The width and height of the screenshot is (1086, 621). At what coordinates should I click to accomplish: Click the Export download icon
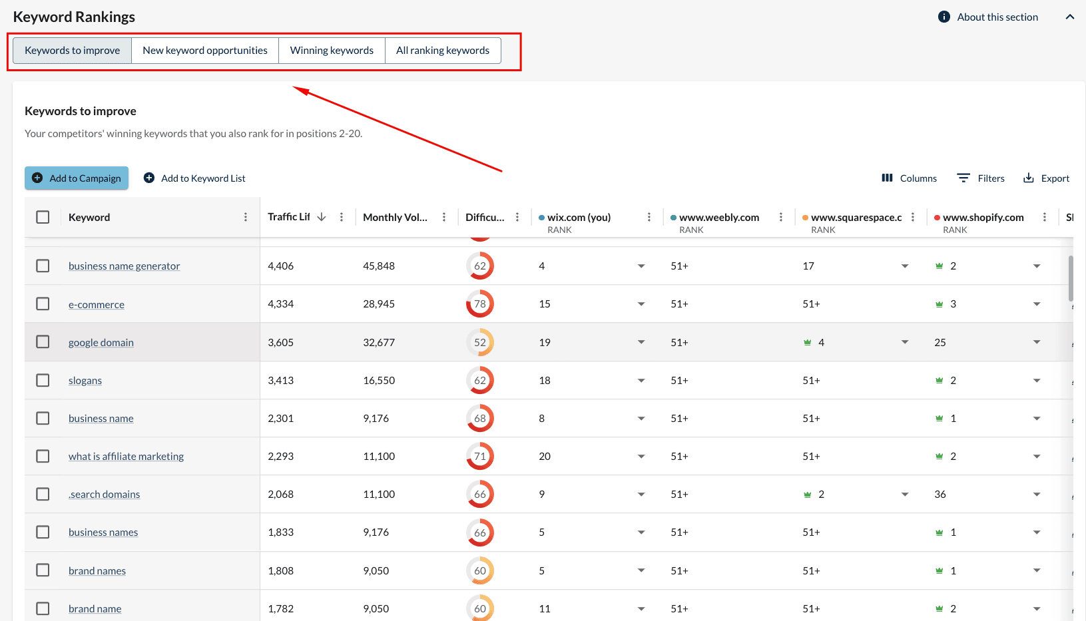1029,178
